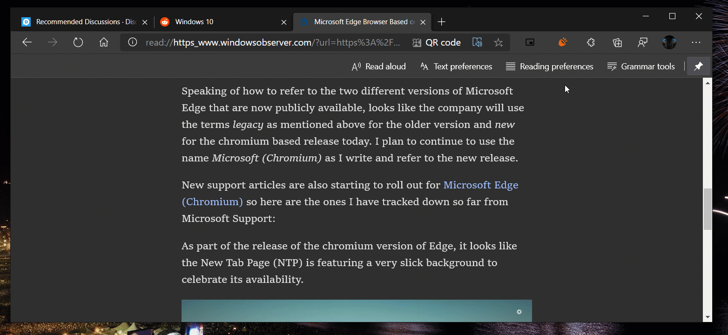Click the italic word "legacy"

tap(248, 125)
